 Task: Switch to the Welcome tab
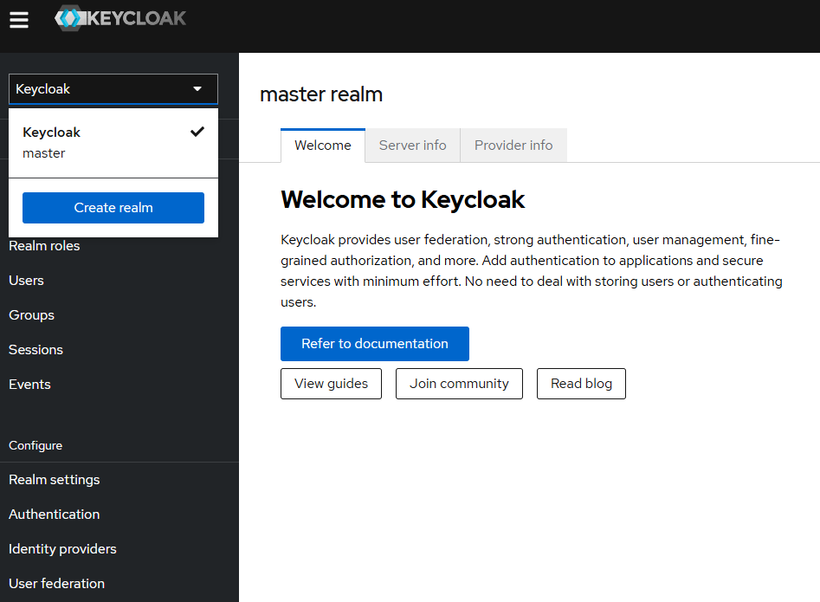tap(323, 146)
